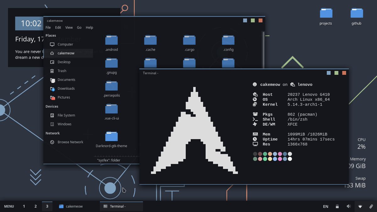Select the Darknord-gtk-theme folder icon
This screenshot has height=212, width=377.
[x=112, y=136]
